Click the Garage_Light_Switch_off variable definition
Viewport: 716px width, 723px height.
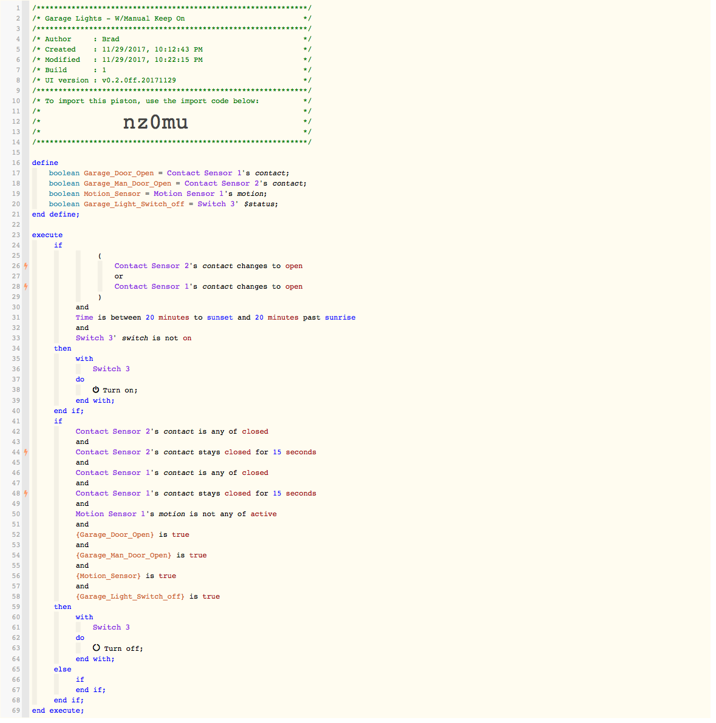pos(163,204)
